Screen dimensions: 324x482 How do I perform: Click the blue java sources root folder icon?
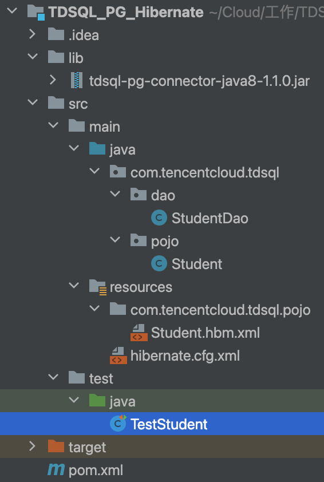[97, 149]
